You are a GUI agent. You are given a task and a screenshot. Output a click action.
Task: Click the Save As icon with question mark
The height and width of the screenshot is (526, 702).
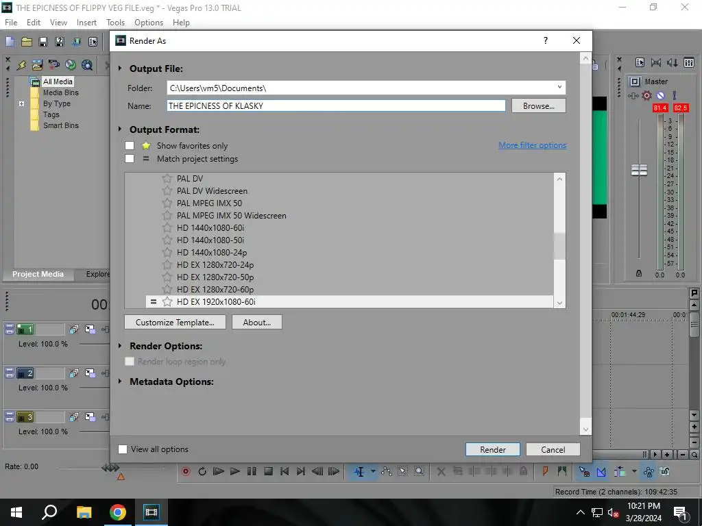coord(60,42)
